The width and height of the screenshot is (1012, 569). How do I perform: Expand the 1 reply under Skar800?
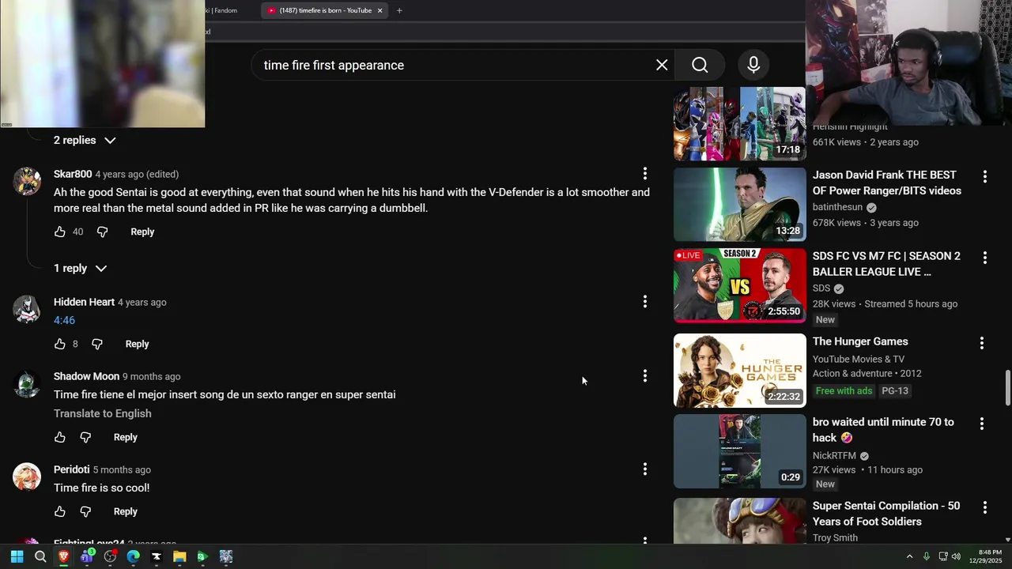pyautogui.click(x=80, y=268)
